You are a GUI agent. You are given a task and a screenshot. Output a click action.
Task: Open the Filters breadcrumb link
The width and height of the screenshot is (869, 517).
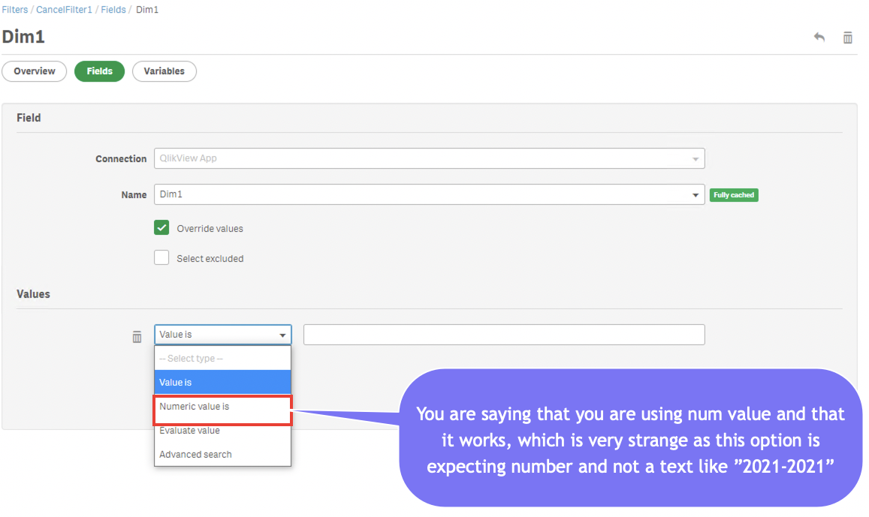[x=15, y=10]
